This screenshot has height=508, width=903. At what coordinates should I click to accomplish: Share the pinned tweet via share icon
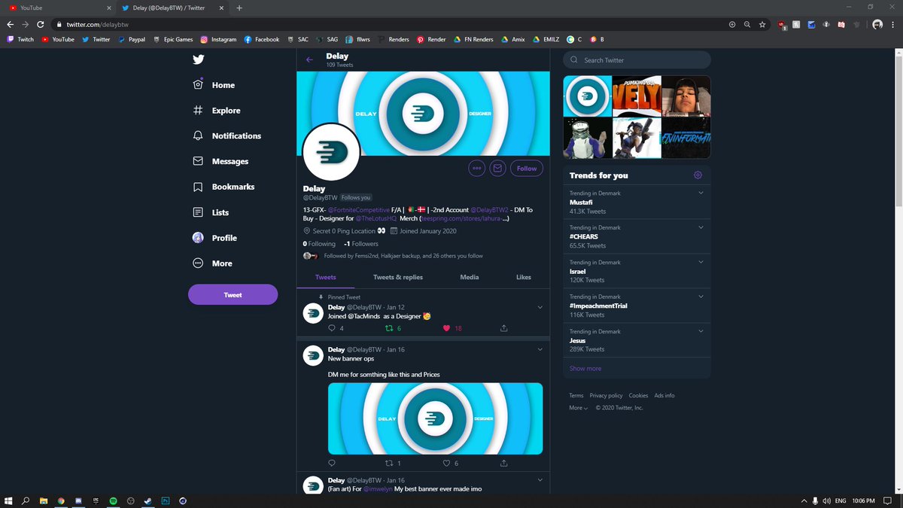503,328
